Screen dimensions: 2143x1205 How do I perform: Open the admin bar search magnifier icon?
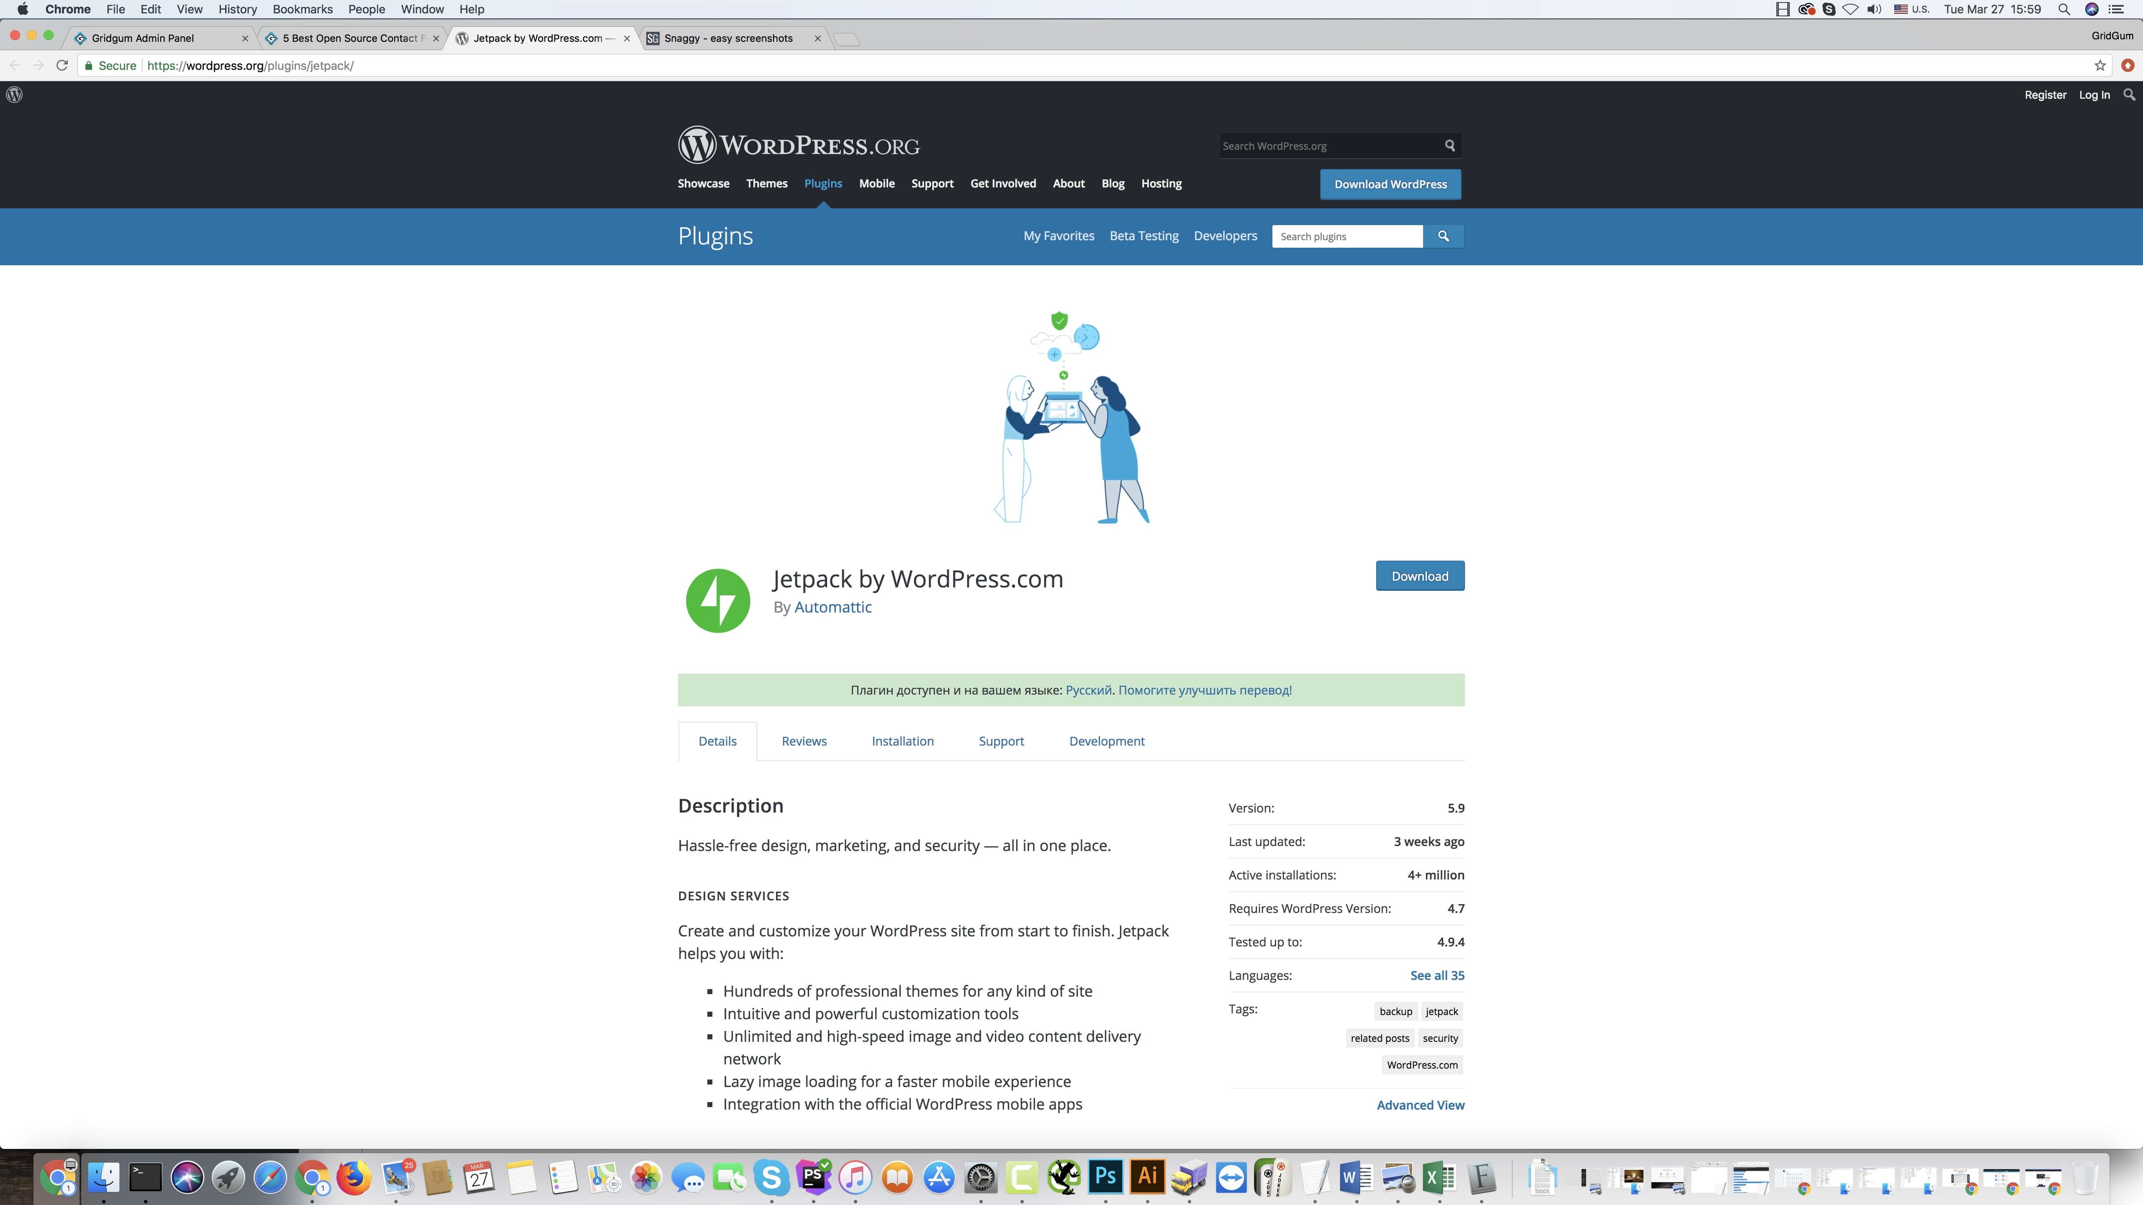(x=2129, y=95)
